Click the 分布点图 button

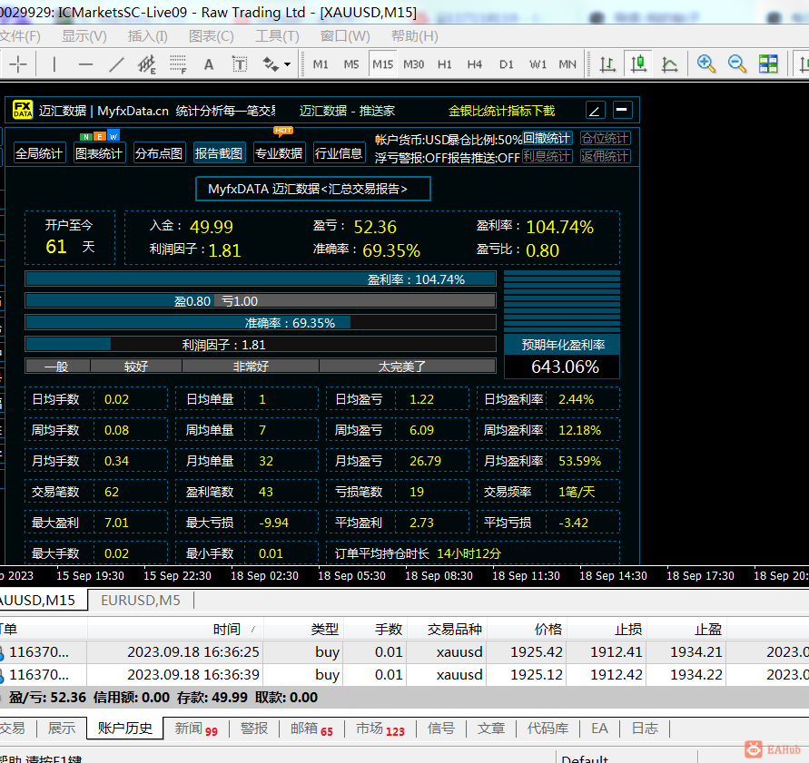tap(158, 153)
